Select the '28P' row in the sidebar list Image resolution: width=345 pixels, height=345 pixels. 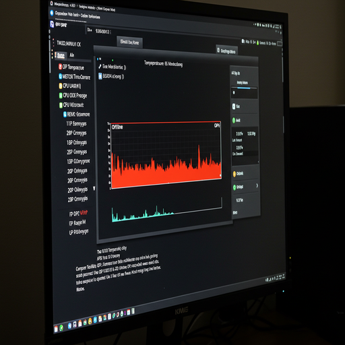[77, 180]
